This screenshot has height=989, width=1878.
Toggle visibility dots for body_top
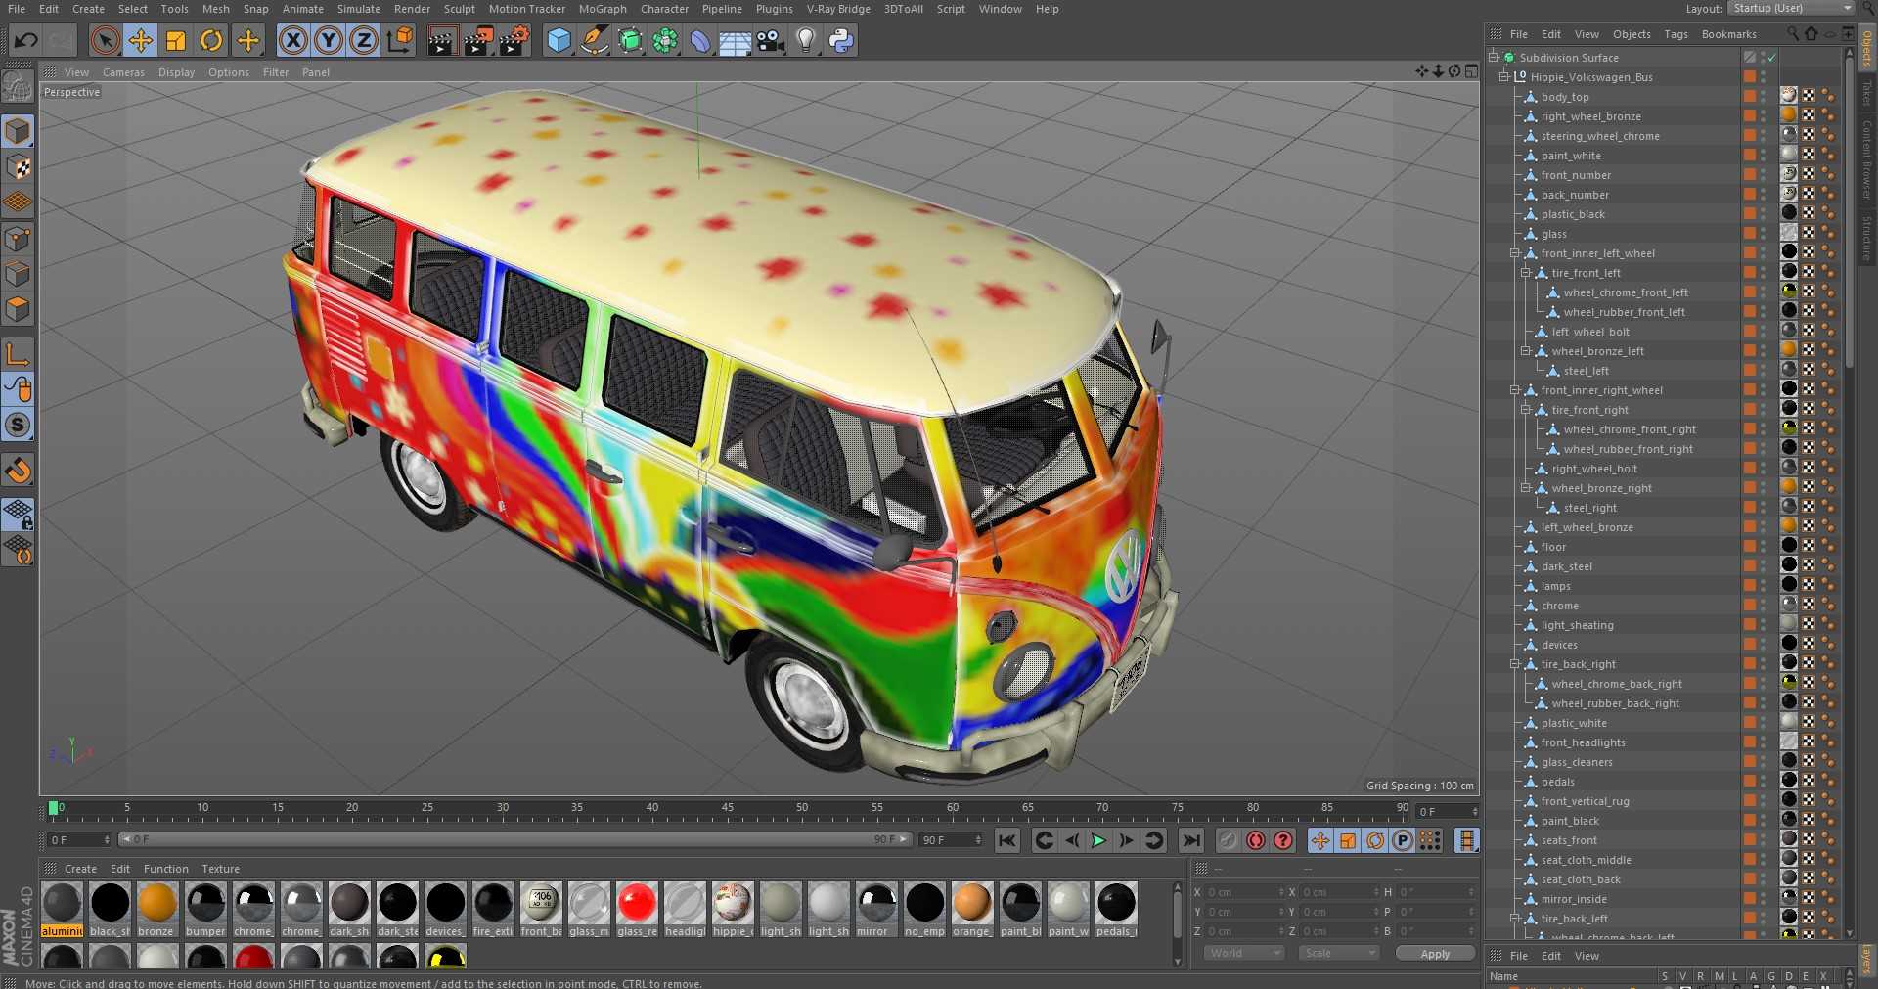tap(1764, 97)
